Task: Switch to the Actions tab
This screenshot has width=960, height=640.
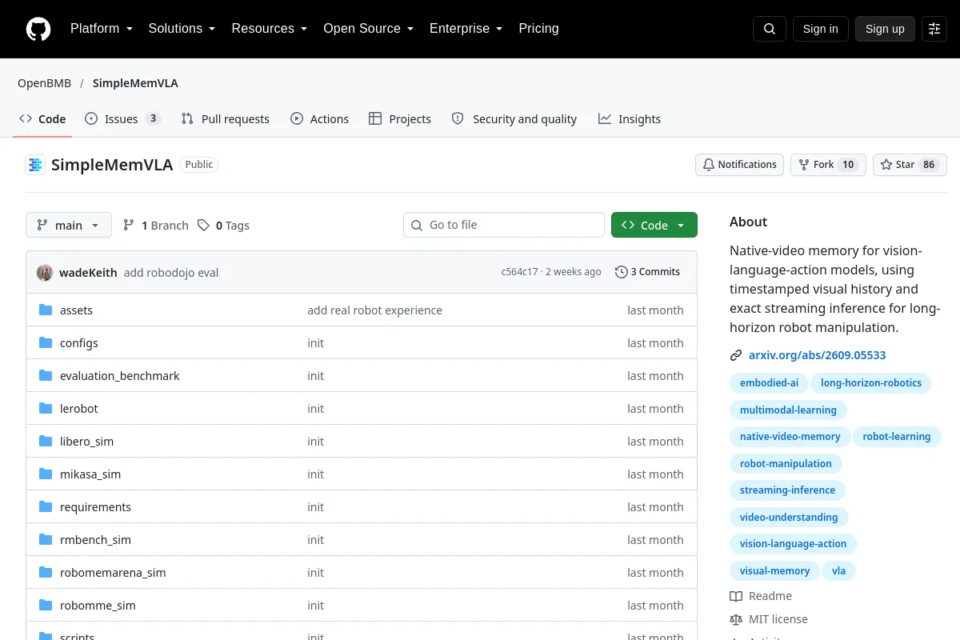Action: (320, 119)
